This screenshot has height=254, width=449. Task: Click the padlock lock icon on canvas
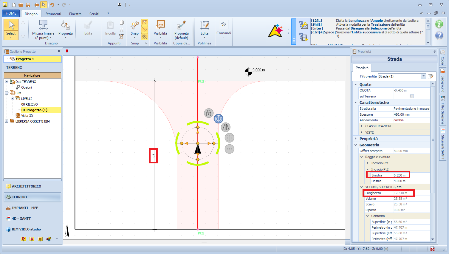coord(209,113)
